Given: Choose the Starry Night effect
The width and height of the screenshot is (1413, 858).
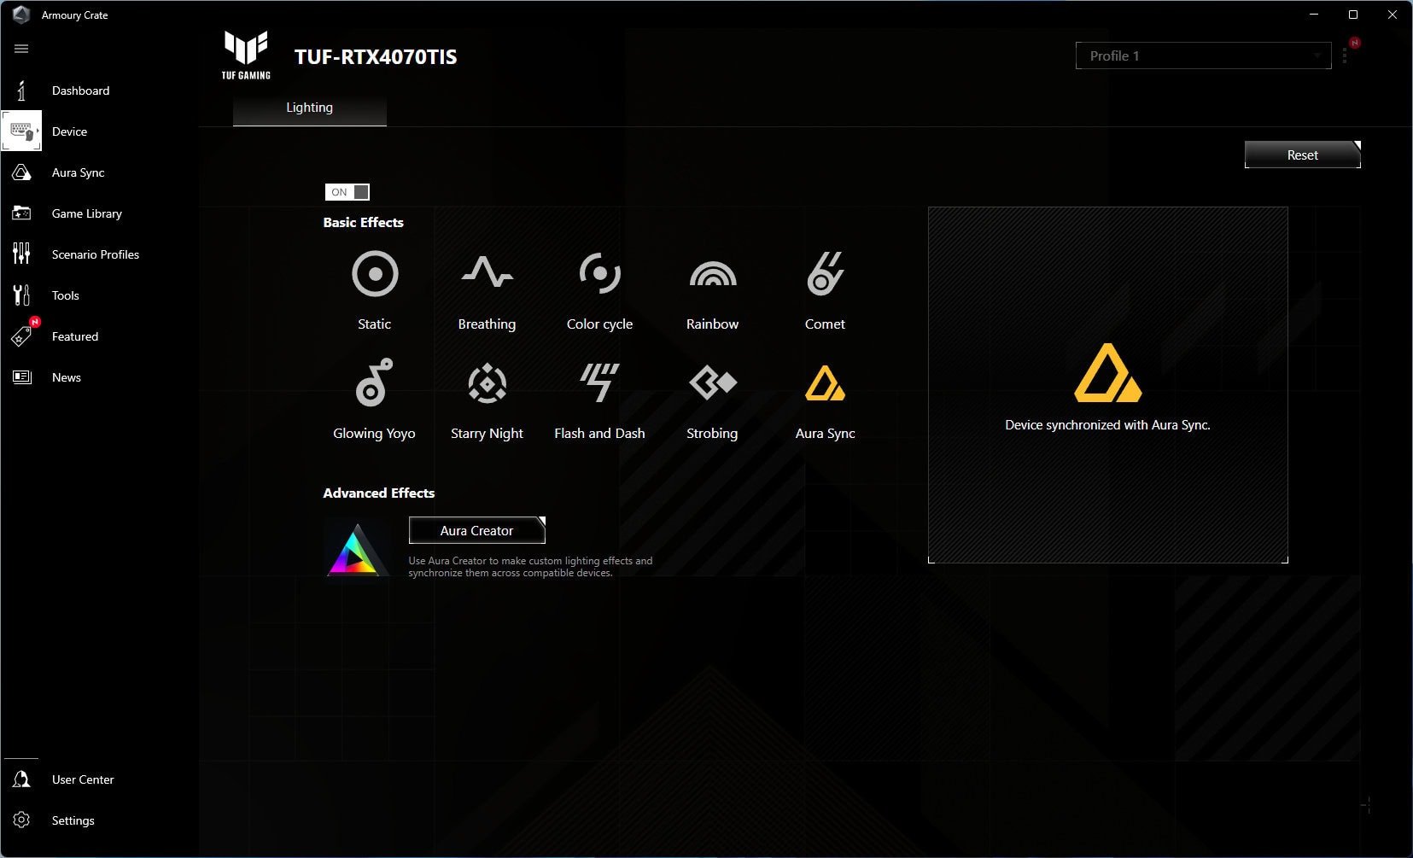Looking at the screenshot, I should 487,382.
